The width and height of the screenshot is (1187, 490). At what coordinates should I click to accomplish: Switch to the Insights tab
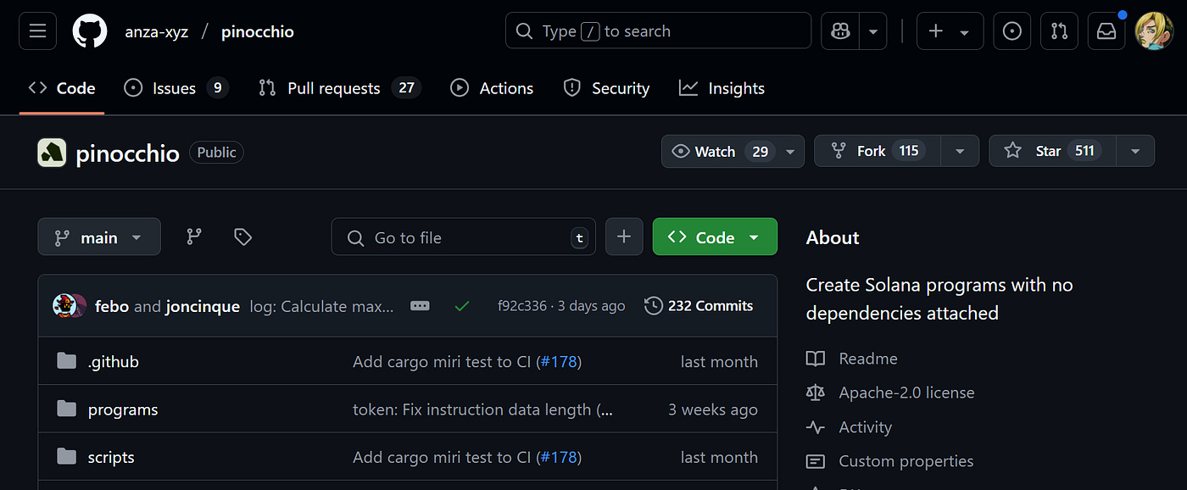pos(722,88)
